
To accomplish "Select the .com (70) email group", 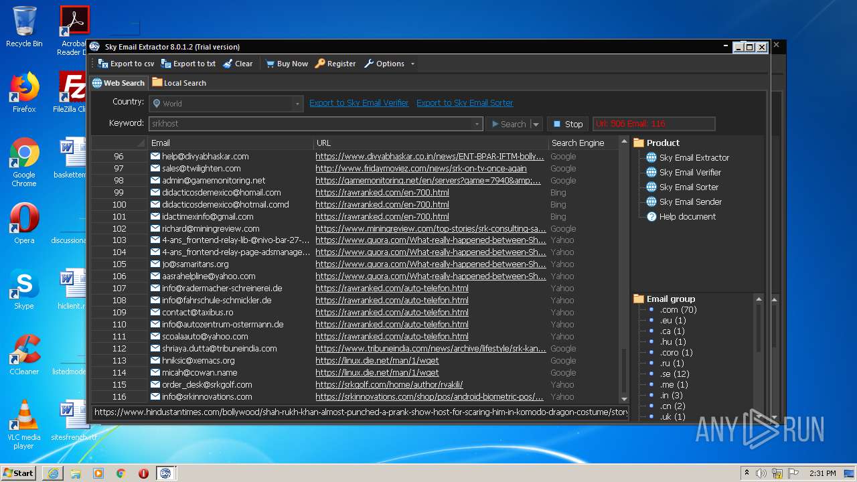I will tap(678, 309).
